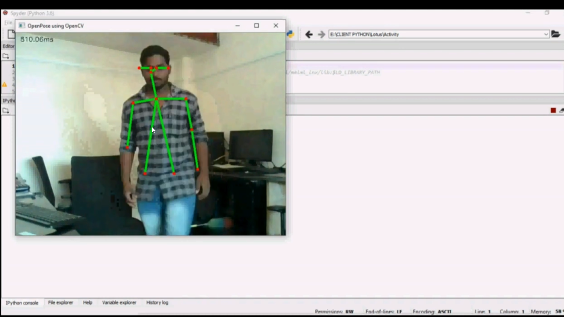564x317 pixels.
Task: Expand the working directory path dropdown
Action: (x=546, y=35)
